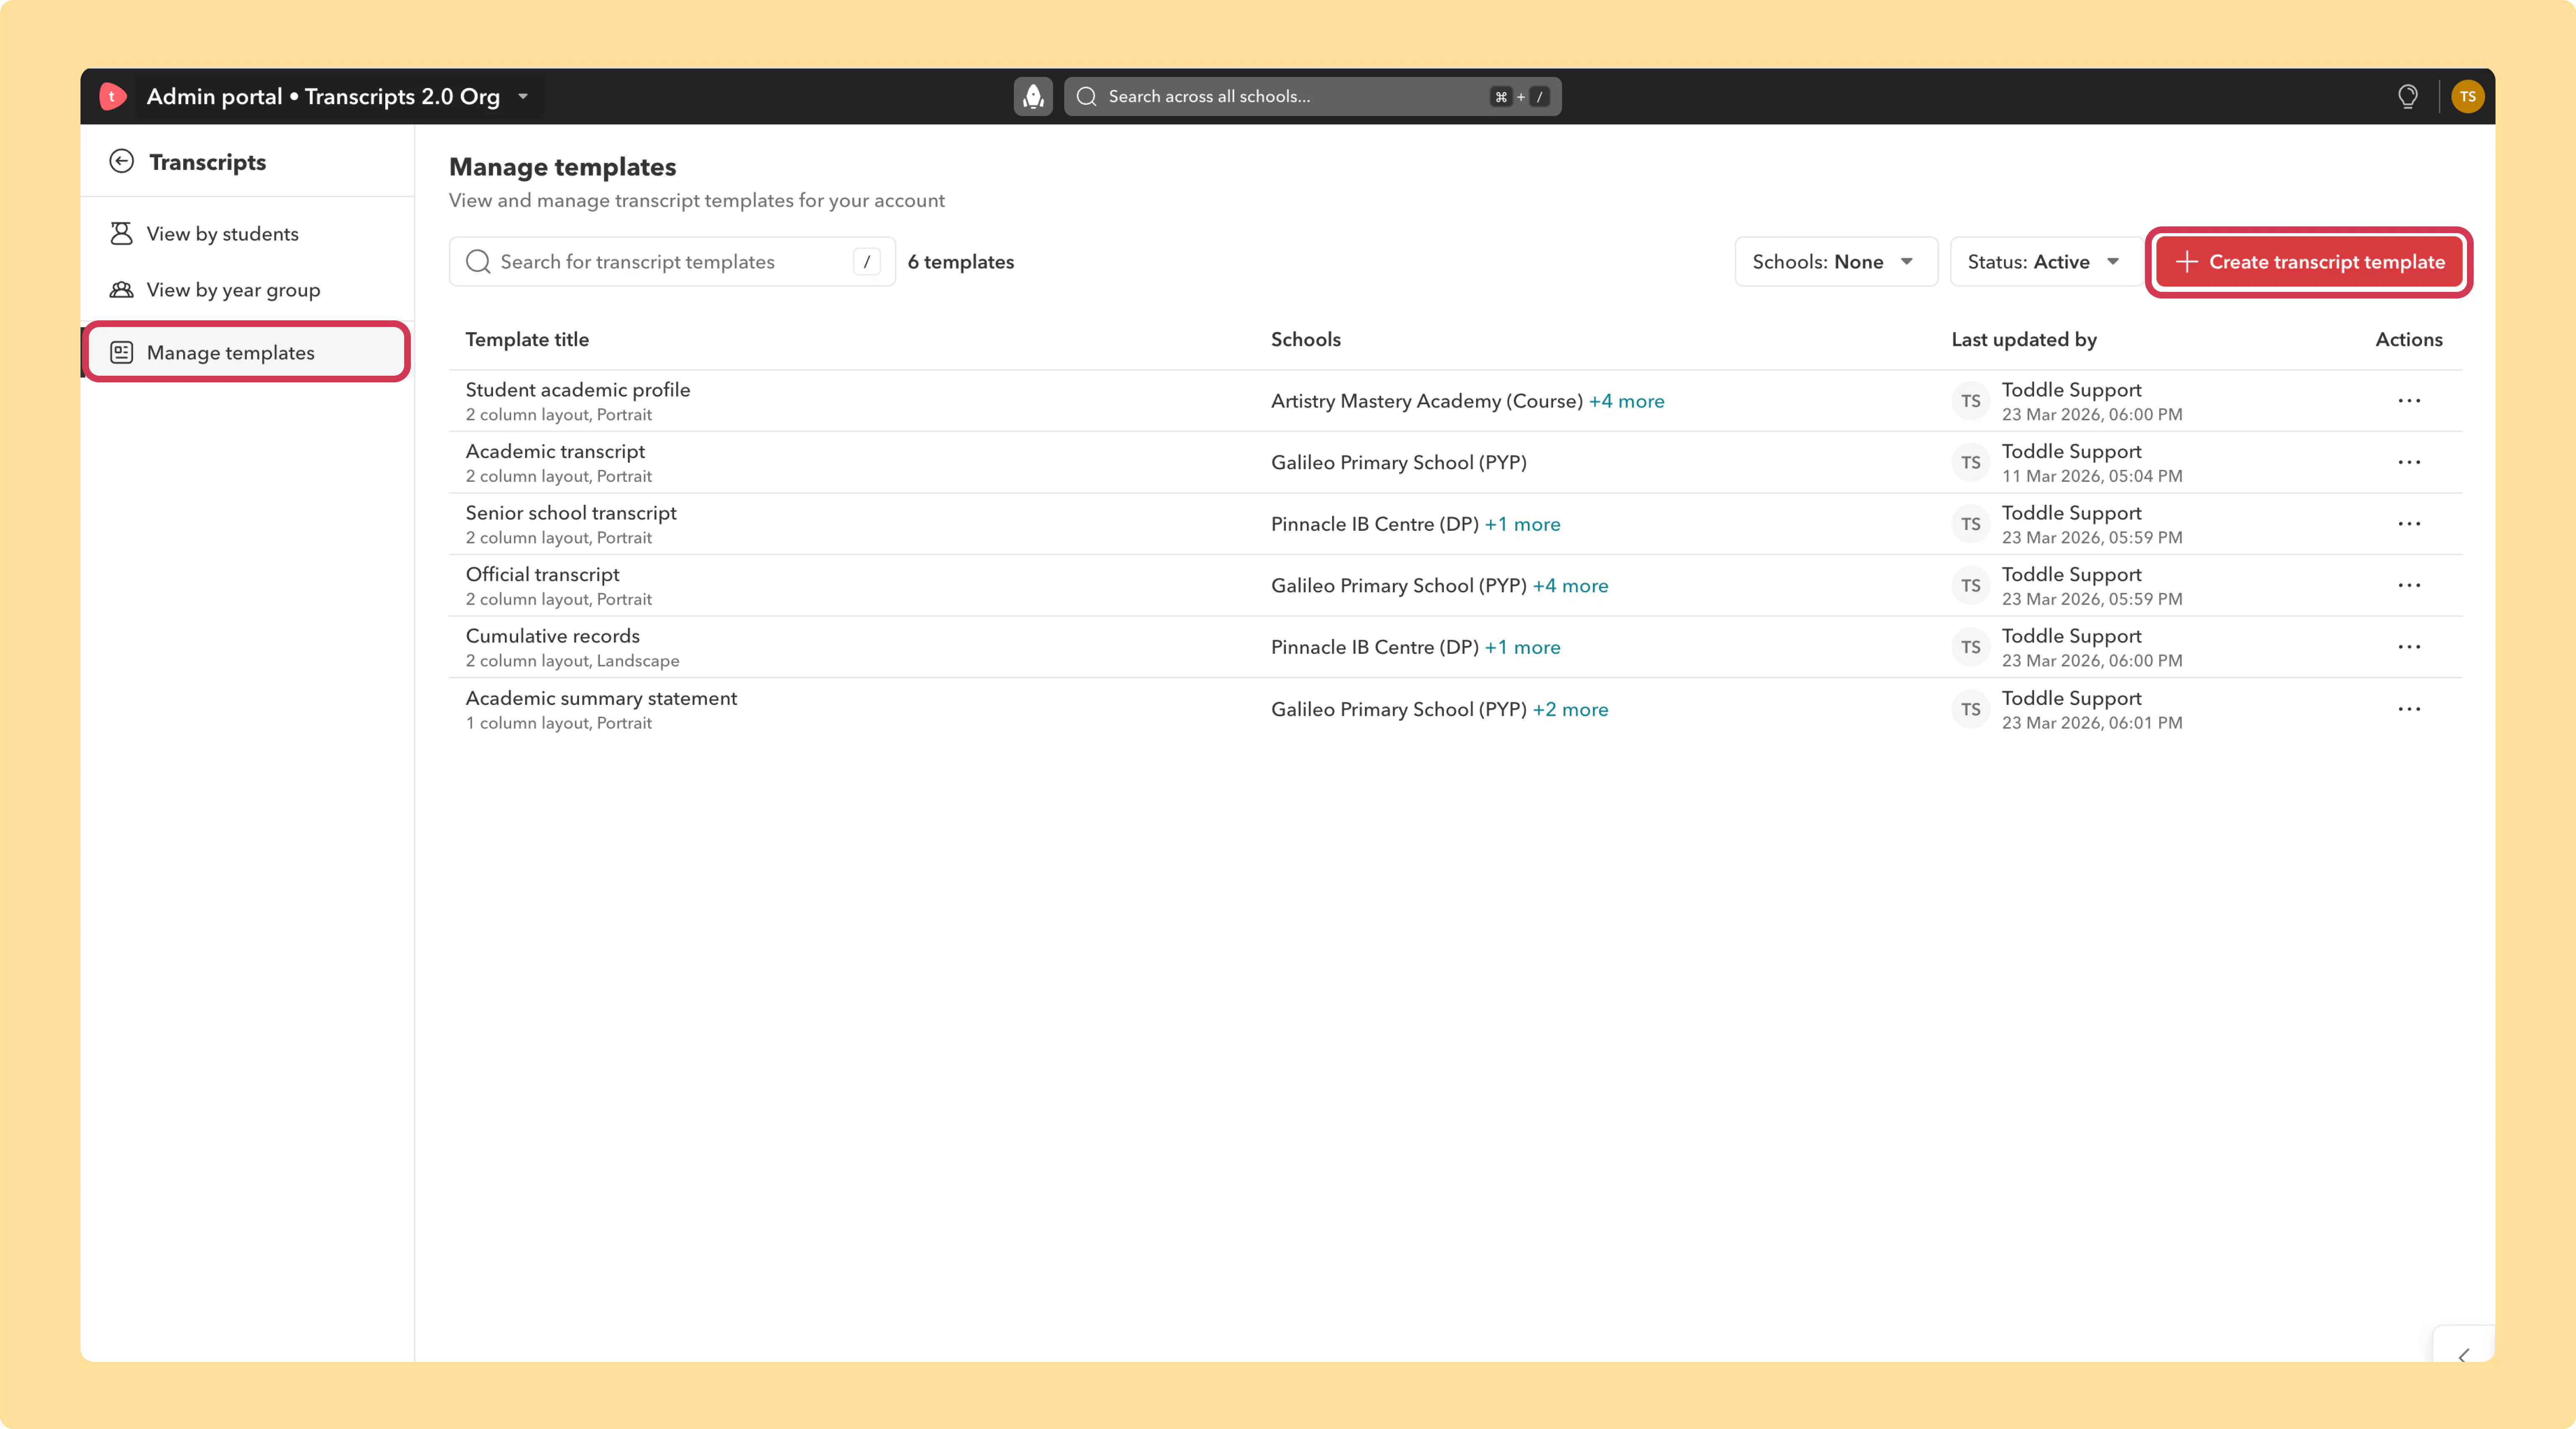Open the rocket launcher icon
Viewport: 2576px width, 1429px height.
tap(1033, 96)
